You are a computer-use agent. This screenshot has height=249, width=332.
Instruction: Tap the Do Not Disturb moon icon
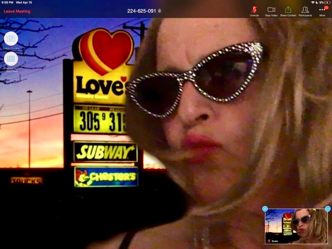click(317, 2)
